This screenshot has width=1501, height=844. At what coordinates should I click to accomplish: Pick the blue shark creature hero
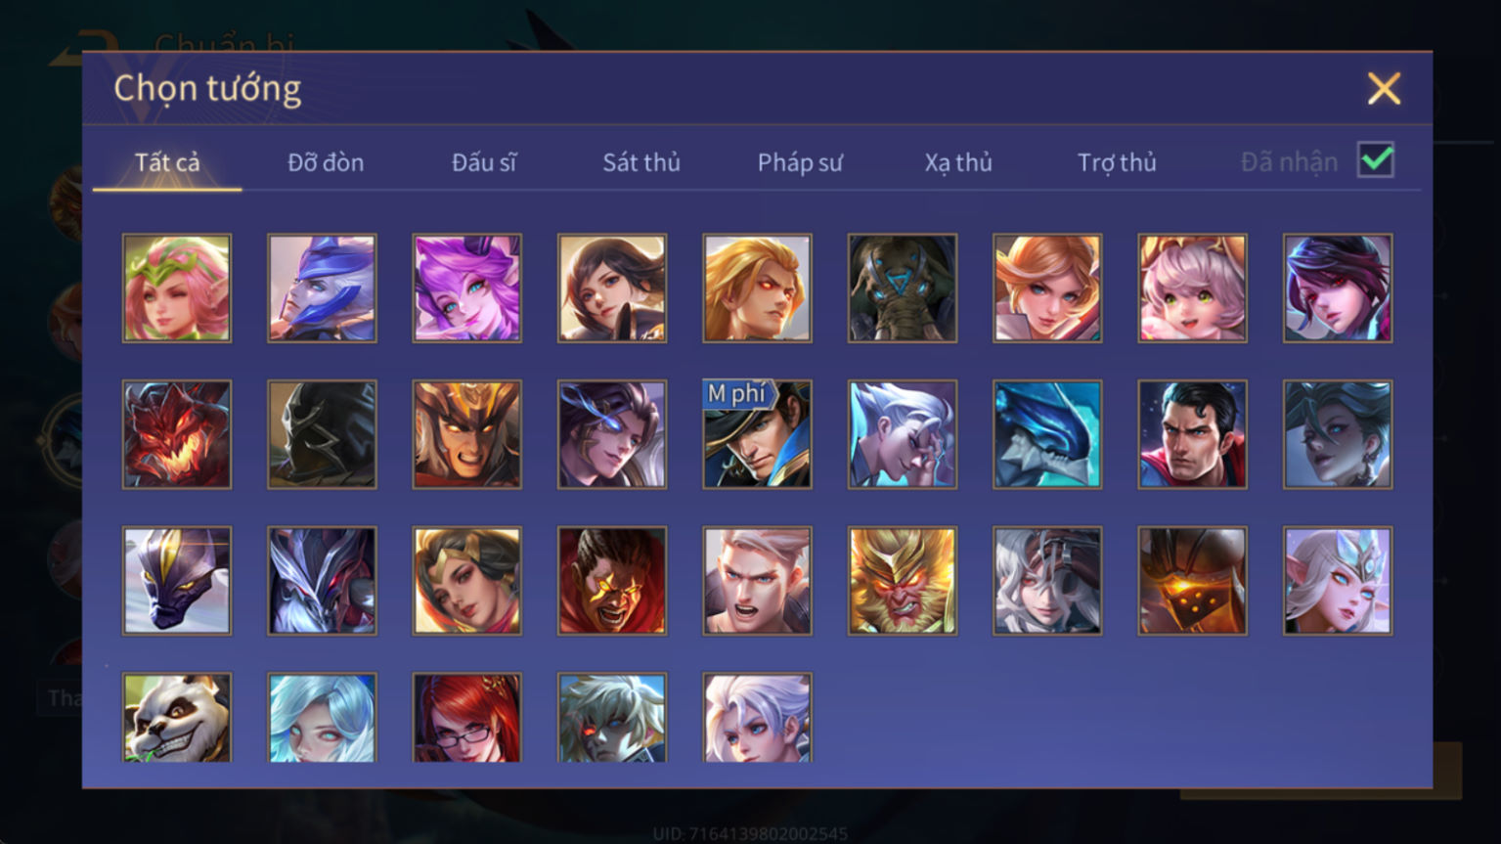point(1047,434)
